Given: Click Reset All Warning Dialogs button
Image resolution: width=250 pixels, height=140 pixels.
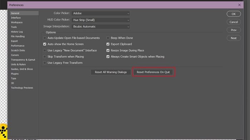Looking at the screenshot, I should click(111, 72).
